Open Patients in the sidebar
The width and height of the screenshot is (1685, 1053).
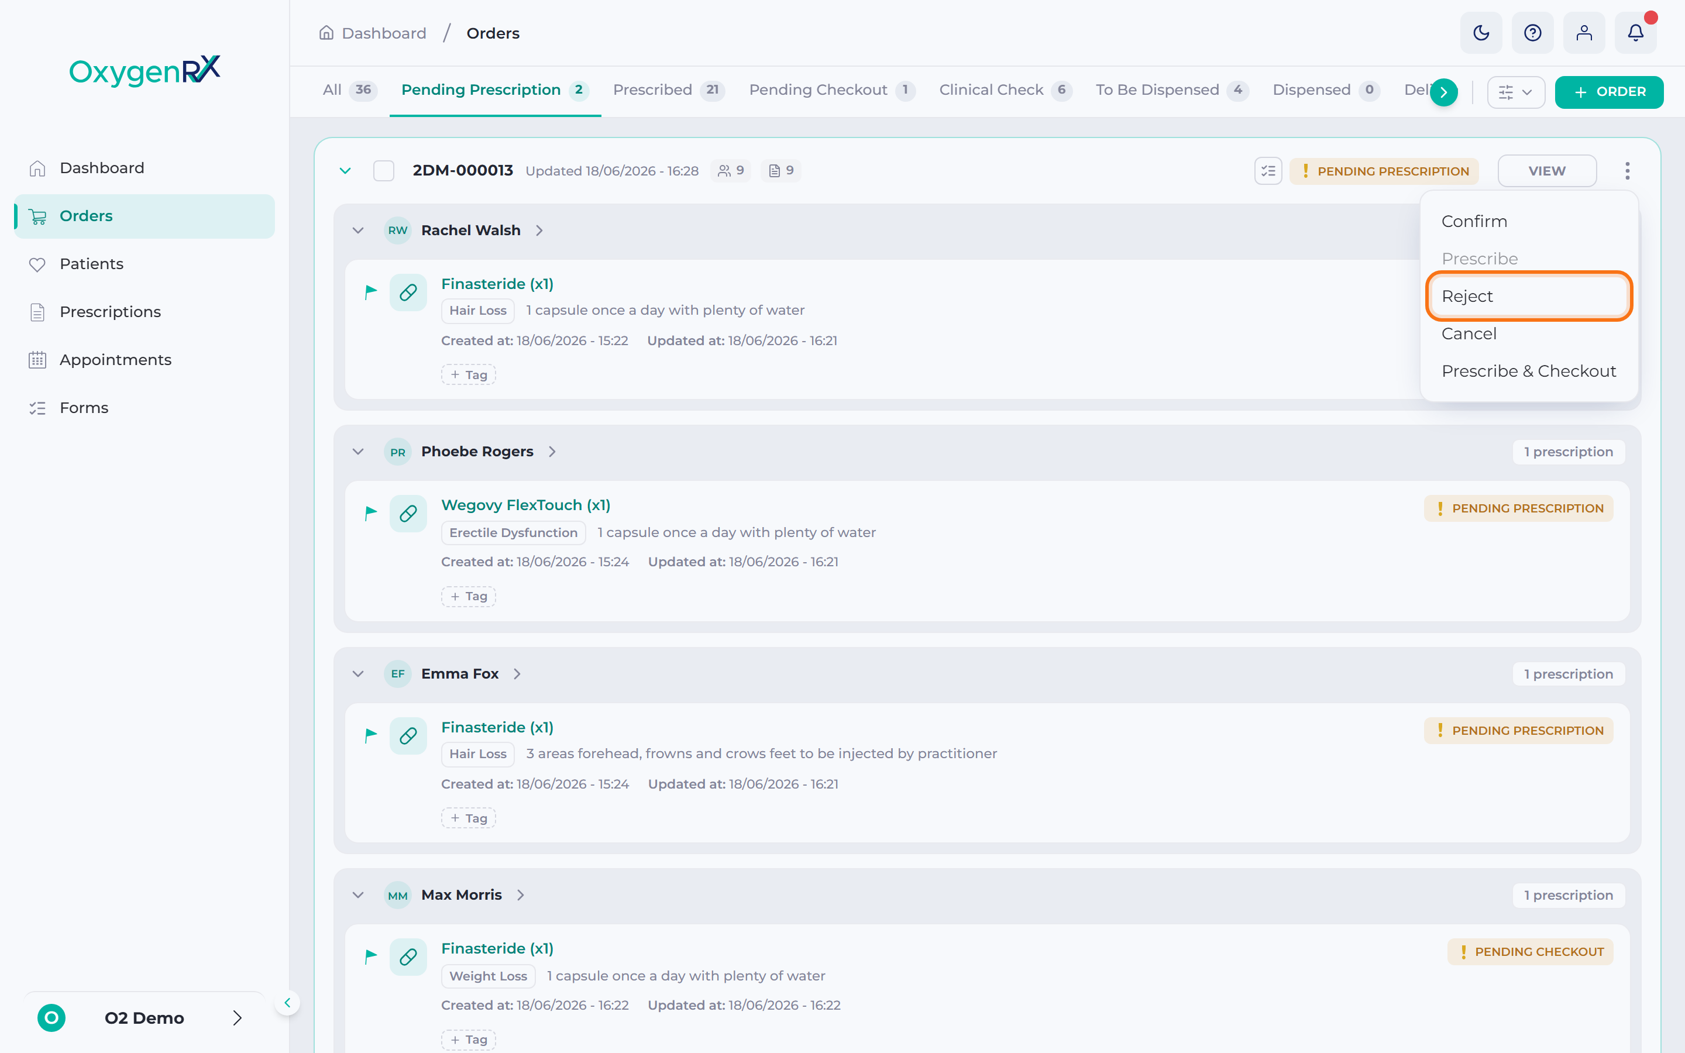(144, 264)
